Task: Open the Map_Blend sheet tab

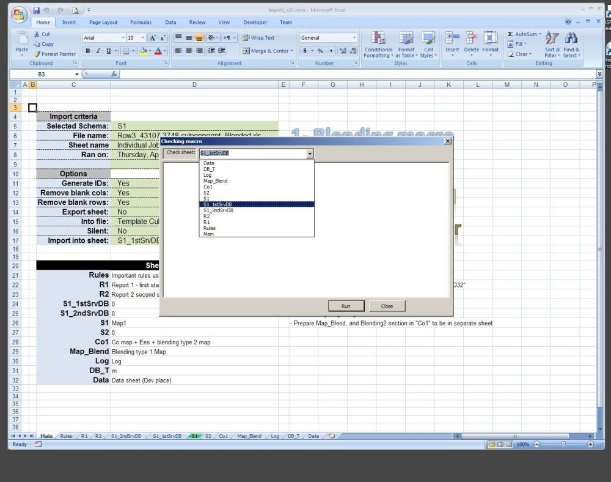Action: 249,436
